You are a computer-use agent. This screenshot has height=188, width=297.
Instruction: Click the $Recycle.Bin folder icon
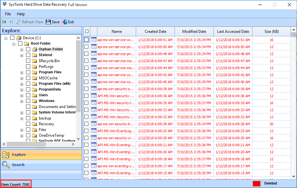point(34,61)
